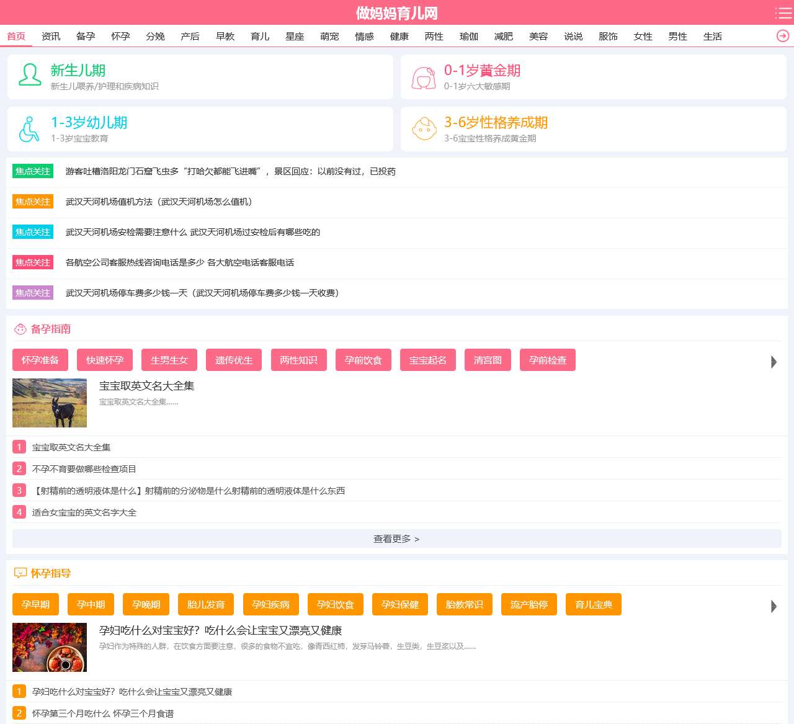Click the 怀孕准备 tag button
The width and height of the screenshot is (794, 724).
(x=40, y=360)
